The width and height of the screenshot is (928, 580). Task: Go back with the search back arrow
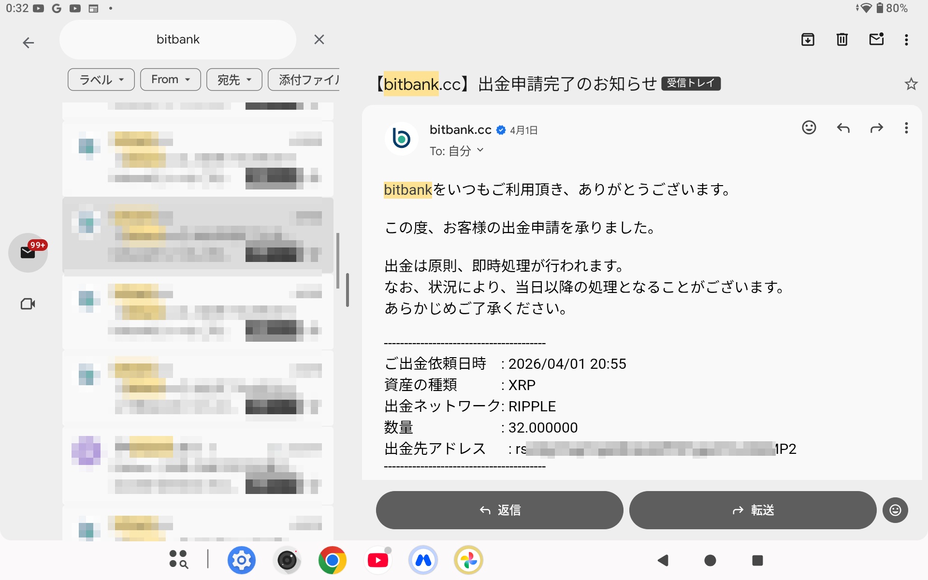point(29,43)
